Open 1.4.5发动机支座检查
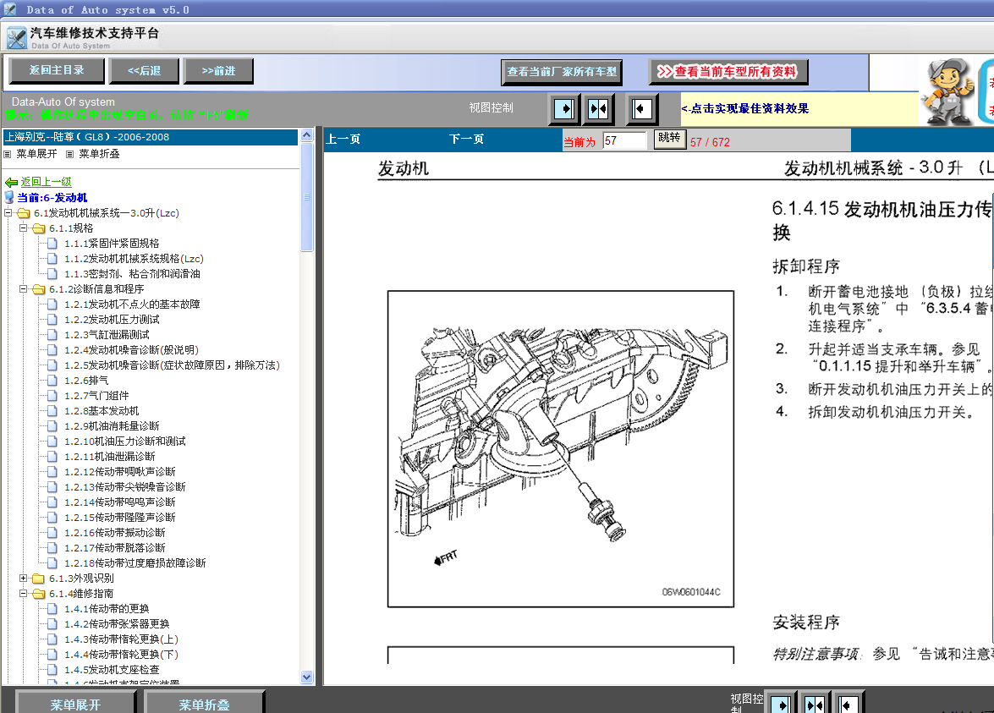This screenshot has width=994, height=713. (112, 669)
